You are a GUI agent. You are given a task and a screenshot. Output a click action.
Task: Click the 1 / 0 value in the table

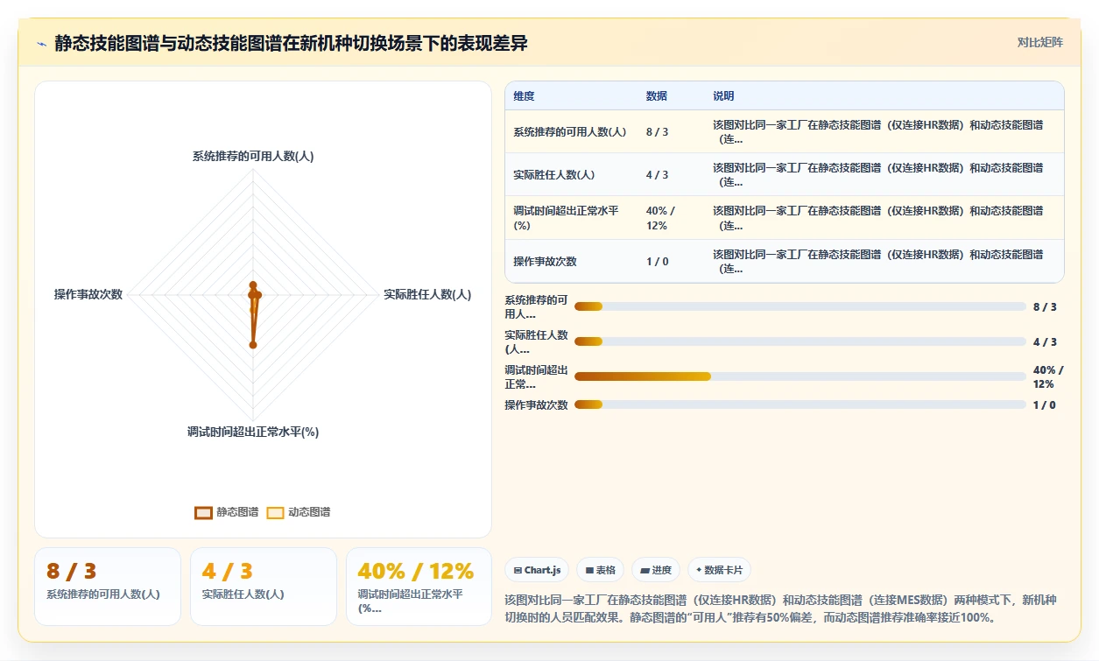pyautogui.click(x=657, y=261)
